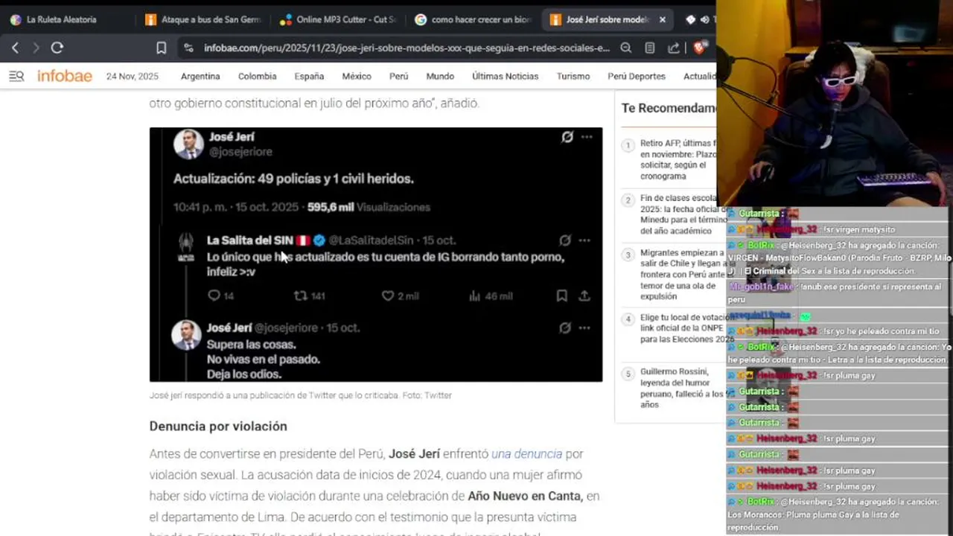The image size is (953, 536).
Task: Click the '@josejeriore' handle under José Jerí
Action: click(240, 152)
